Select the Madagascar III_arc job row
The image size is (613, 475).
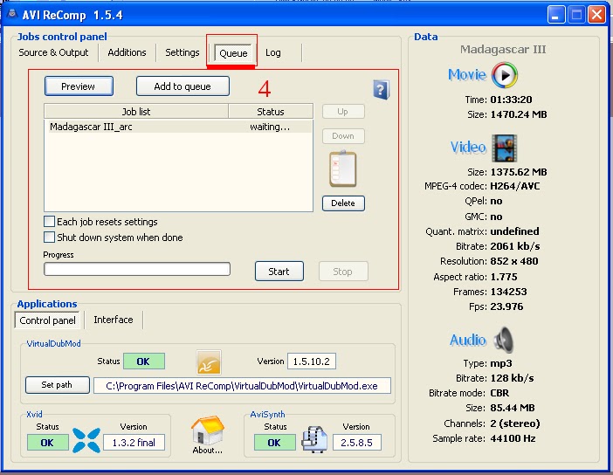[179, 127]
